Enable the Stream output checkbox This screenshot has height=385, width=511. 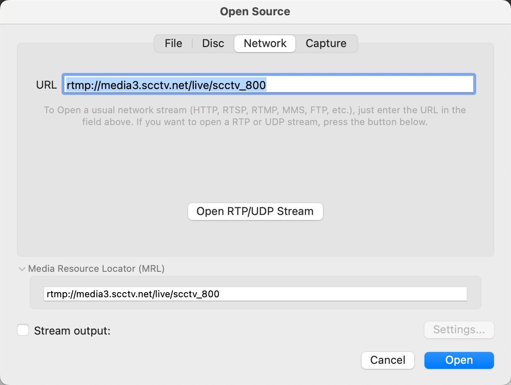(x=23, y=330)
